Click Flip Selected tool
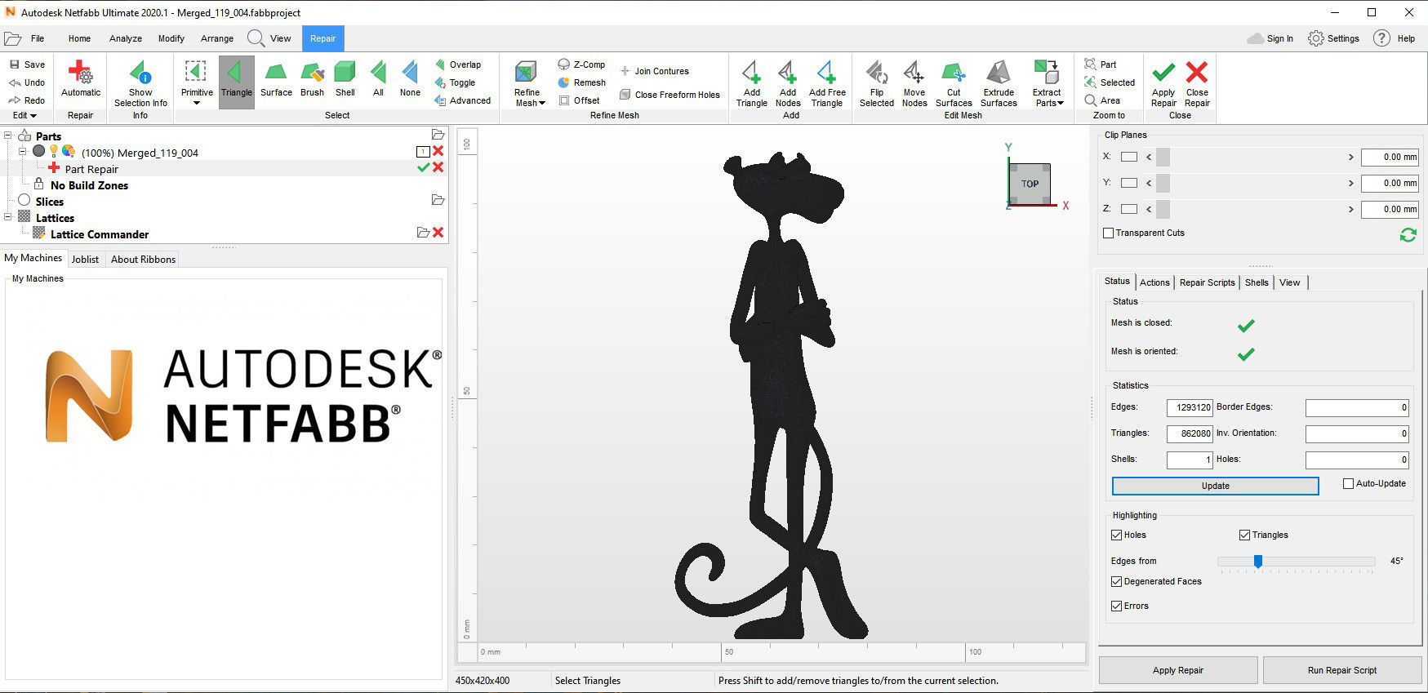The height and width of the screenshot is (693, 1428). pos(876,83)
